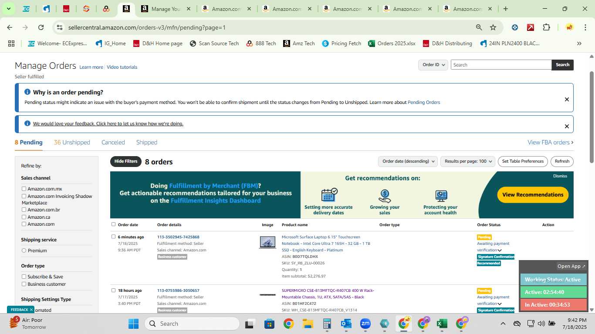Open the Microsoft Surface Laptop product thumbnail

click(x=267, y=242)
